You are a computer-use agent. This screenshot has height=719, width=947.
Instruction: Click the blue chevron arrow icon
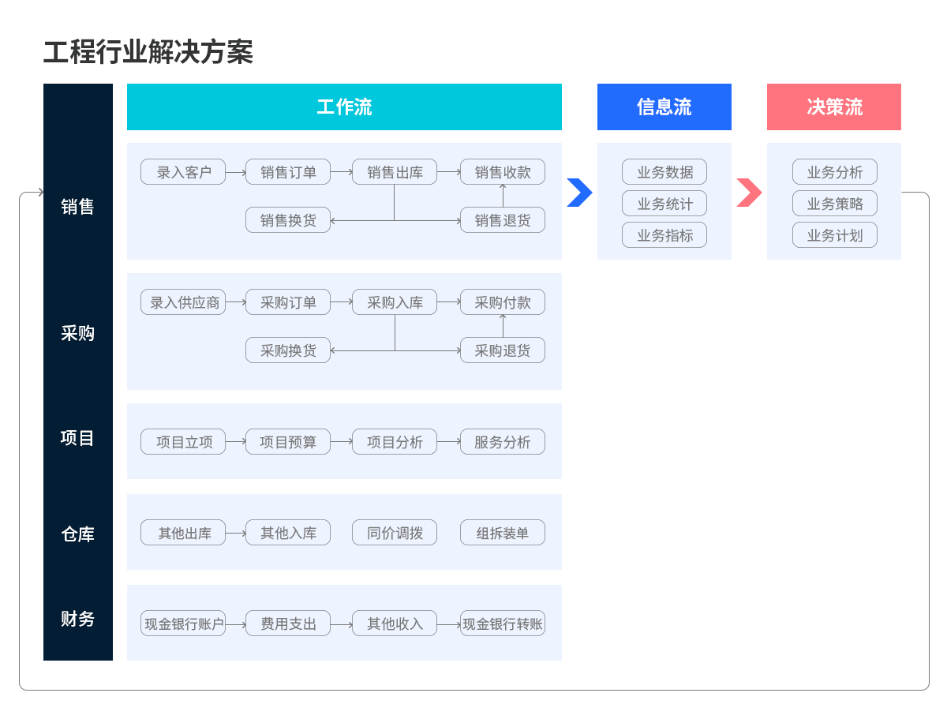(x=579, y=193)
